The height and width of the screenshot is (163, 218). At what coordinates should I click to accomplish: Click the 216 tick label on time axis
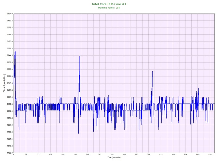[87, 155]
